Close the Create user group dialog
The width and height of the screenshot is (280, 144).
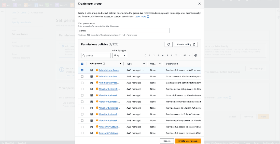click(x=199, y=4)
